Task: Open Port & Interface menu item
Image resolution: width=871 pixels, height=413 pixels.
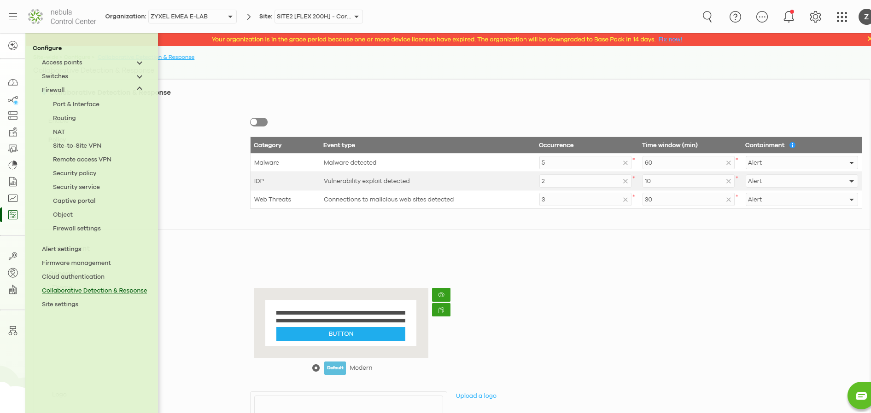Action: pyautogui.click(x=76, y=104)
